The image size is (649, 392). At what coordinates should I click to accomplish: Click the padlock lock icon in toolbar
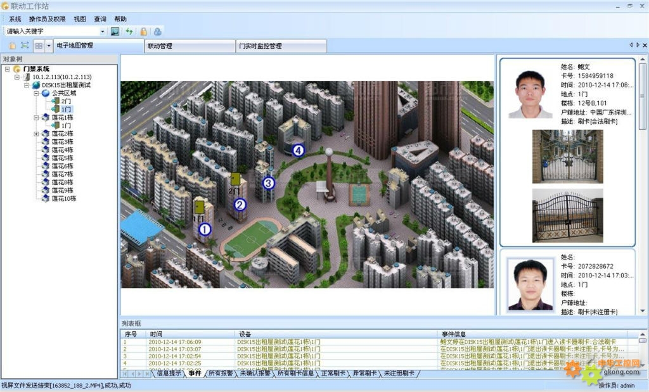tap(144, 31)
